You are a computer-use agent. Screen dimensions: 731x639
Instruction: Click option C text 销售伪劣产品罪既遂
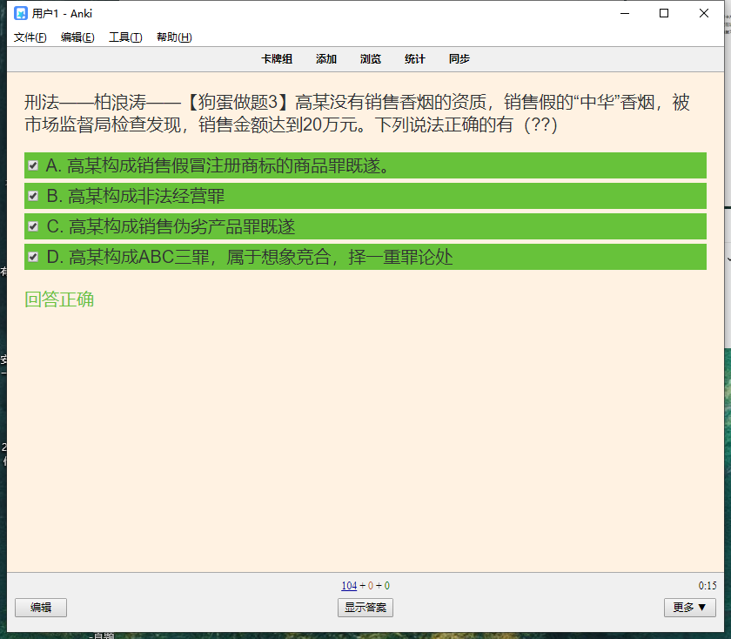[x=217, y=226]
